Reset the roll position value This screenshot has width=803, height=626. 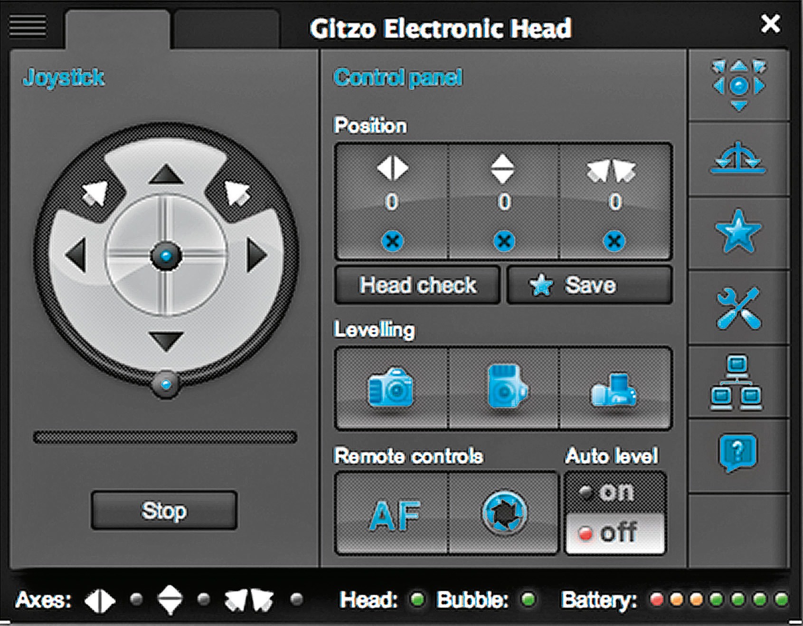614,241
